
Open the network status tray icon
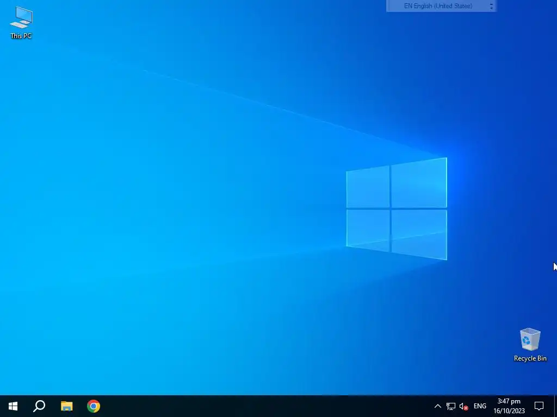(x=451, y=406)
